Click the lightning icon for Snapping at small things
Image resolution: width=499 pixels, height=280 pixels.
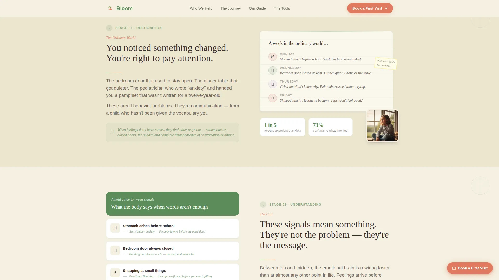[115, 273]
